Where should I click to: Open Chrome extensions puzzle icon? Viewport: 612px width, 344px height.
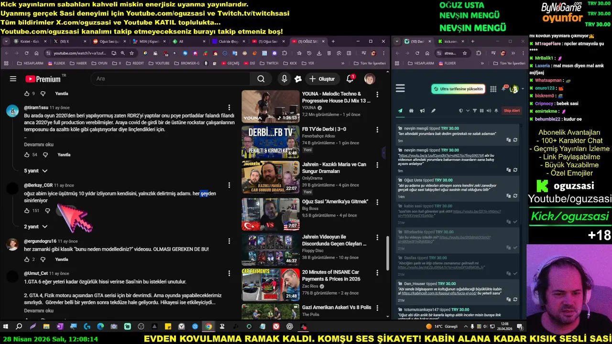(x=284, y=53)
